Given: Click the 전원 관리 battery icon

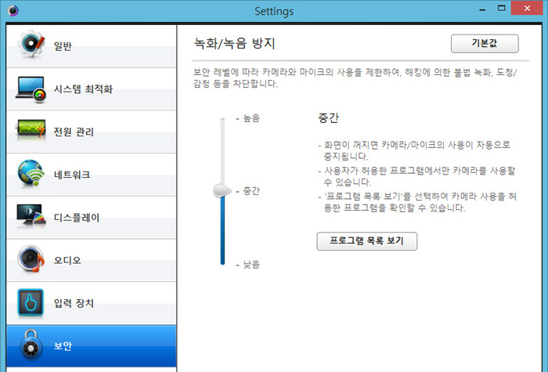Looking at the screenshot, I should point(31,128).
